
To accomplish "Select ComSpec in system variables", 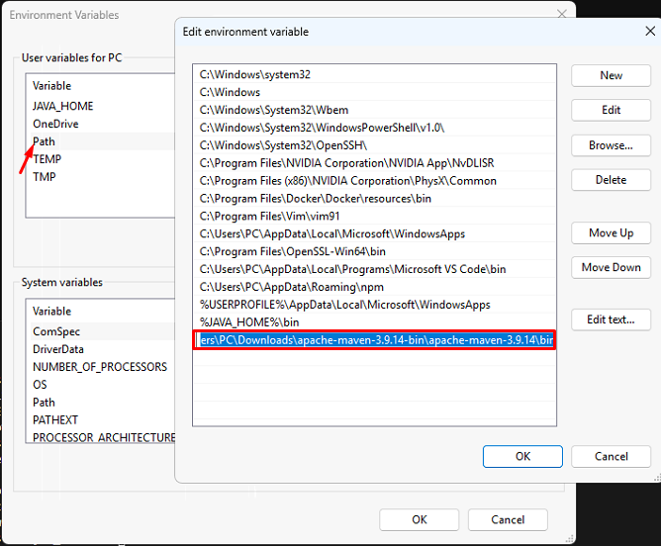I will coord(56,331).
